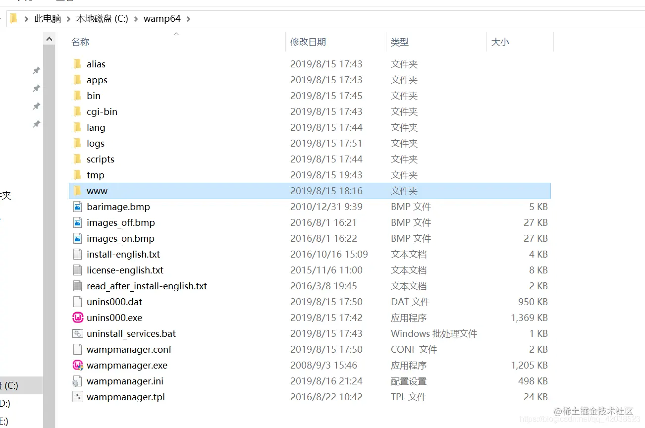Click the www folder icon
Image resolution: width=645 pixels, height=428 pixels.
point(77,191)
